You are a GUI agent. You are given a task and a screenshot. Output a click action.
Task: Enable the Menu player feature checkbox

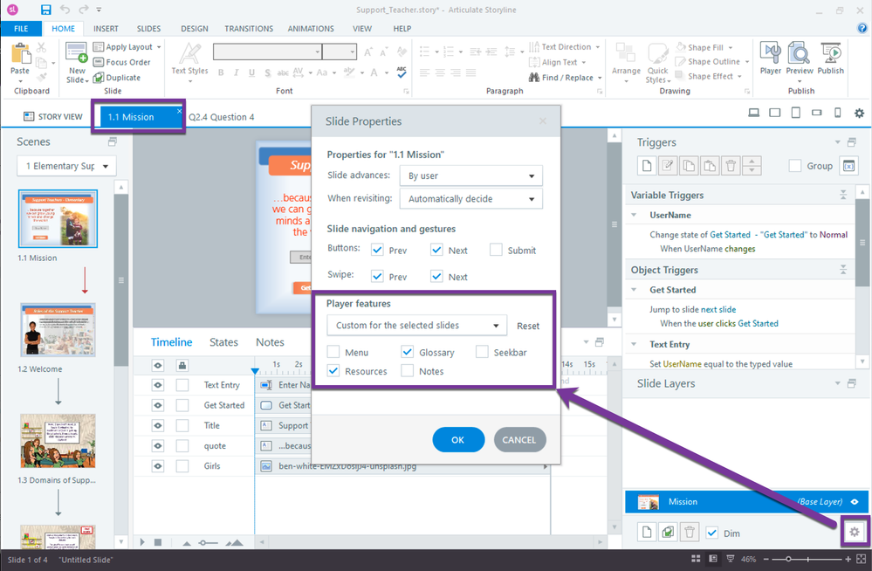click(333, 352)
